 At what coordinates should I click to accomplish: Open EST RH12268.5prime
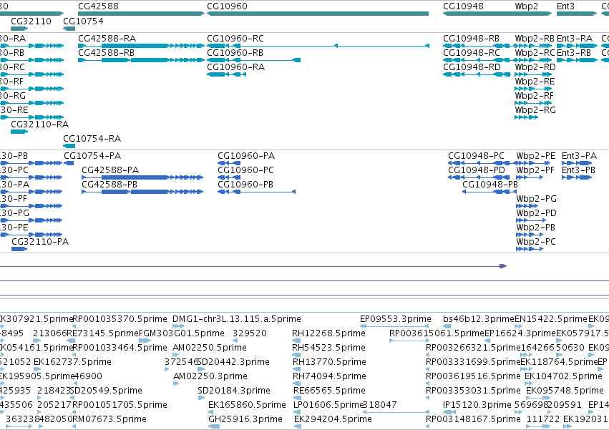point(328,333)
